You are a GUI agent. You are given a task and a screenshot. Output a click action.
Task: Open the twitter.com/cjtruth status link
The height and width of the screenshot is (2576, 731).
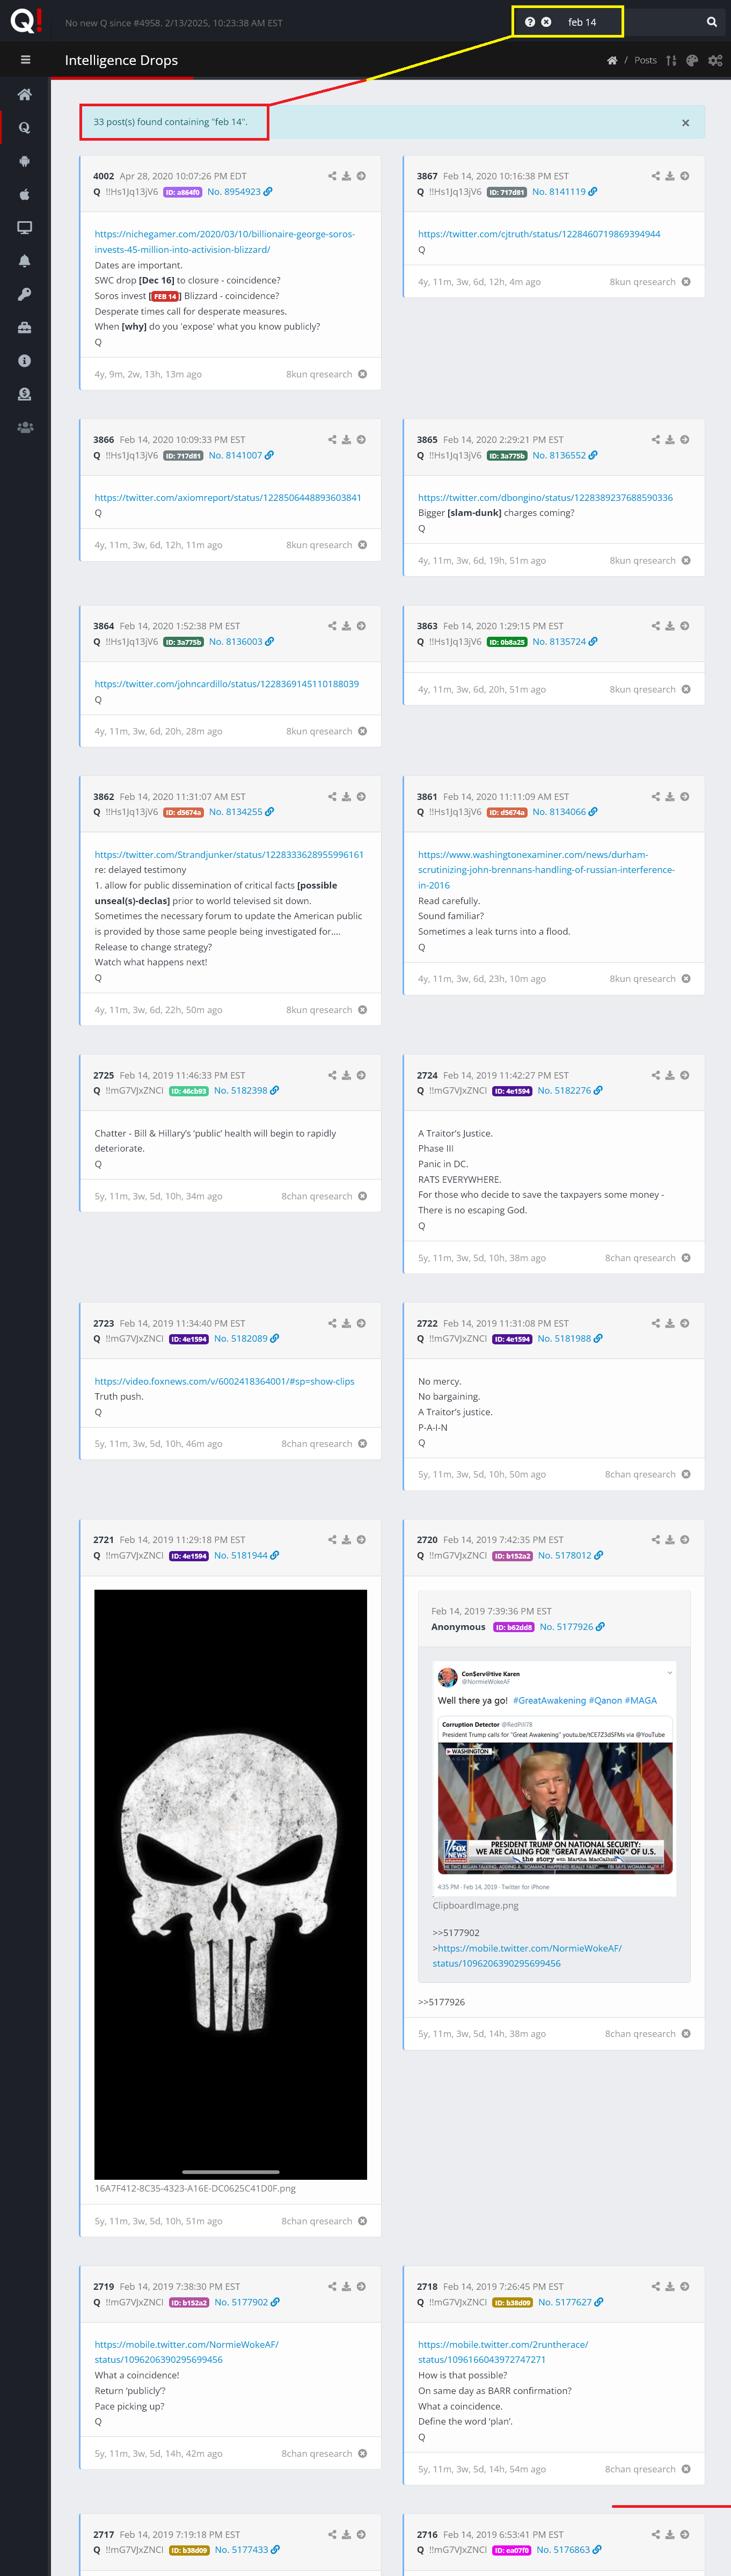point(539,234)
